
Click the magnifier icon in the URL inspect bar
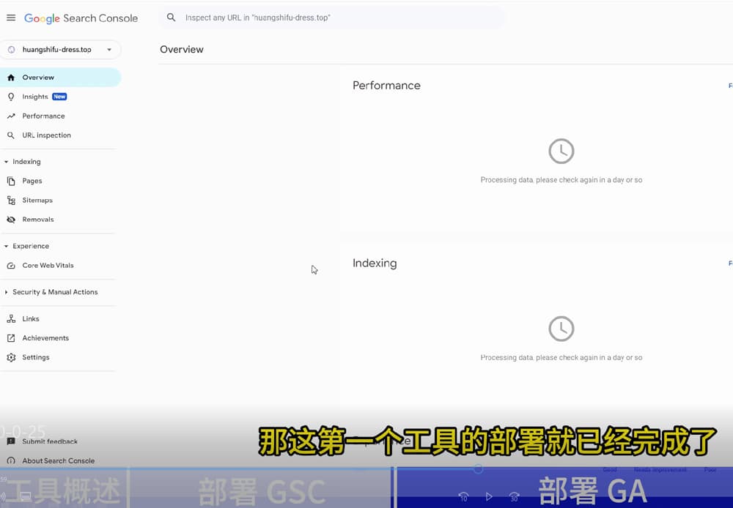(171, 18)
